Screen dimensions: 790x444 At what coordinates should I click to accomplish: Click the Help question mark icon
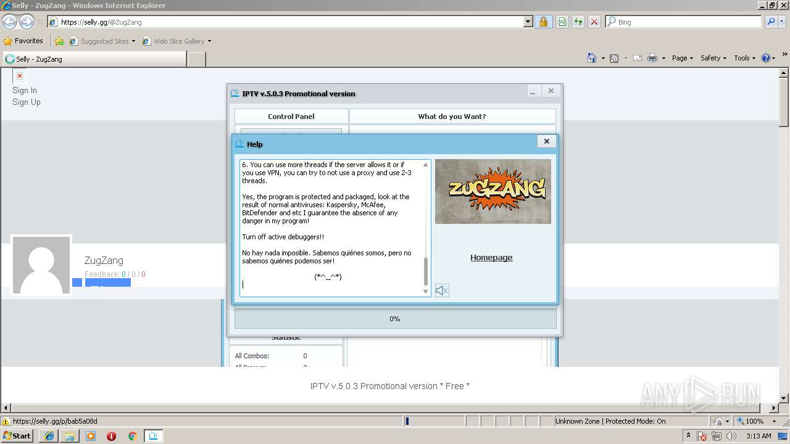pos(766,58)
